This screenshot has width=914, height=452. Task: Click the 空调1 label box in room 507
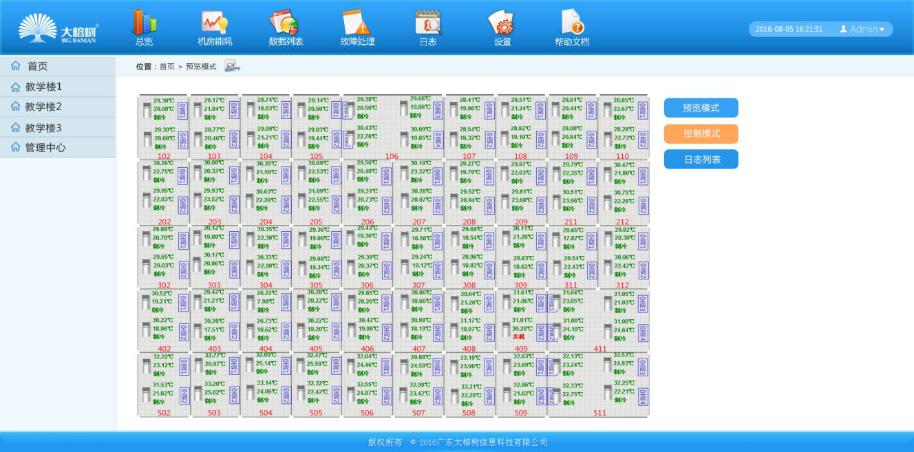(437, 367)
